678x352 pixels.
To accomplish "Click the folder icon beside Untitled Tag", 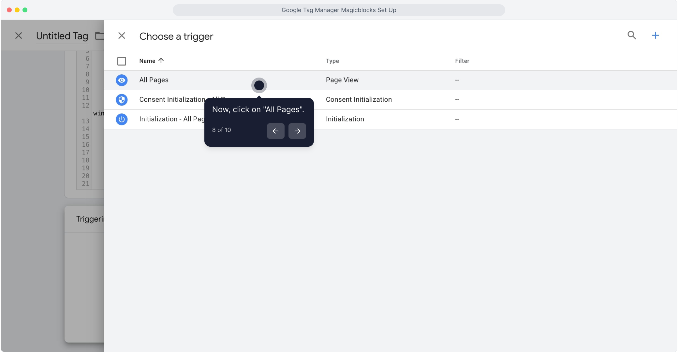I will (x=99, y=36).
